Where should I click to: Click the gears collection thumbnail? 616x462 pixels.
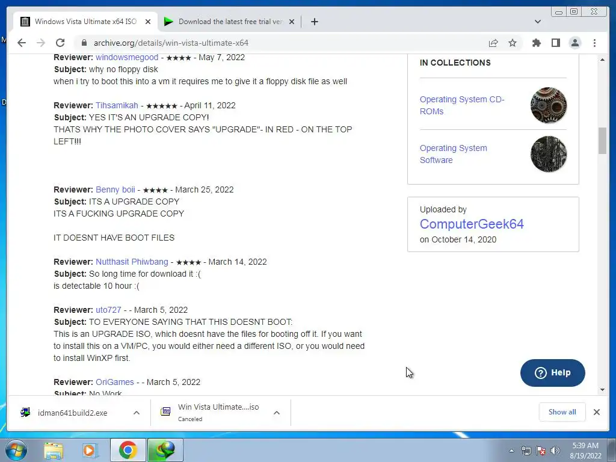point(549,105)
